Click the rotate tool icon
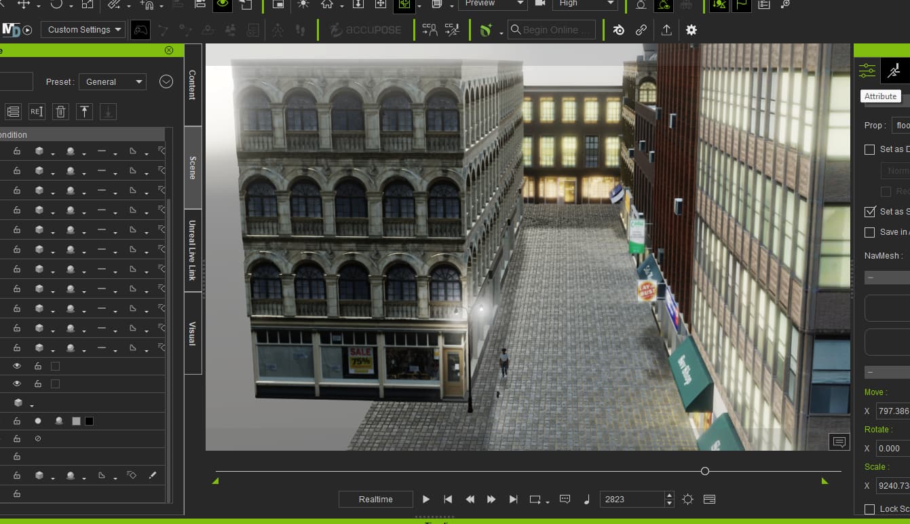 [56, 4]
